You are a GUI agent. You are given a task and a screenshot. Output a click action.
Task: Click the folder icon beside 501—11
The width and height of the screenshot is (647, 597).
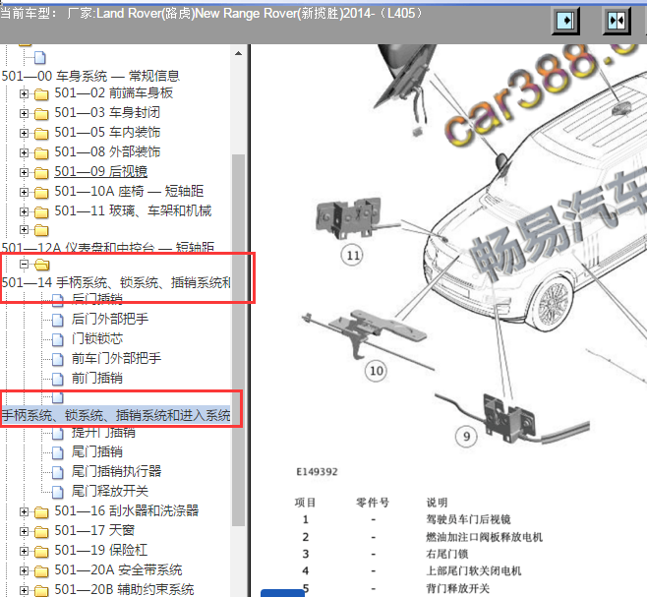click(41, 212)
